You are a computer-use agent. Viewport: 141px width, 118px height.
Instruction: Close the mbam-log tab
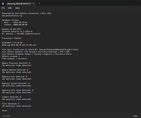(34, 4)
